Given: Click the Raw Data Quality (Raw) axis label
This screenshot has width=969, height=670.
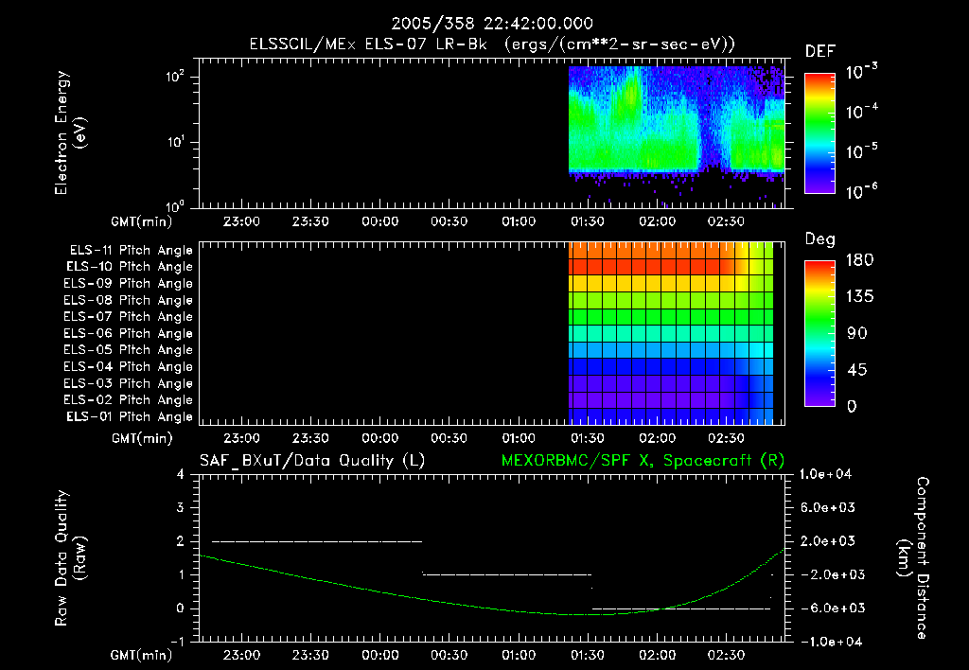Looking at the screenshot, I should [70, 558].
